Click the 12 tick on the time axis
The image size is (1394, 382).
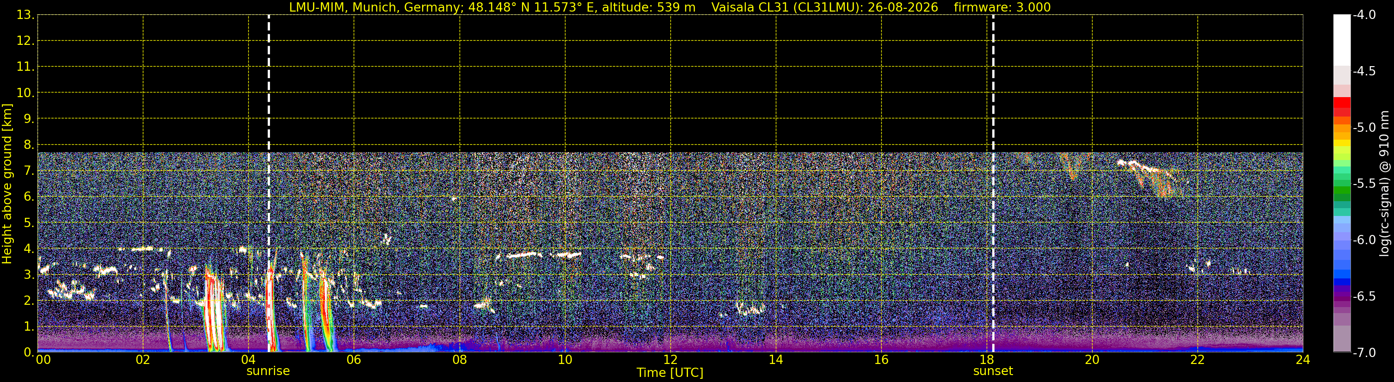pos(670,360)
